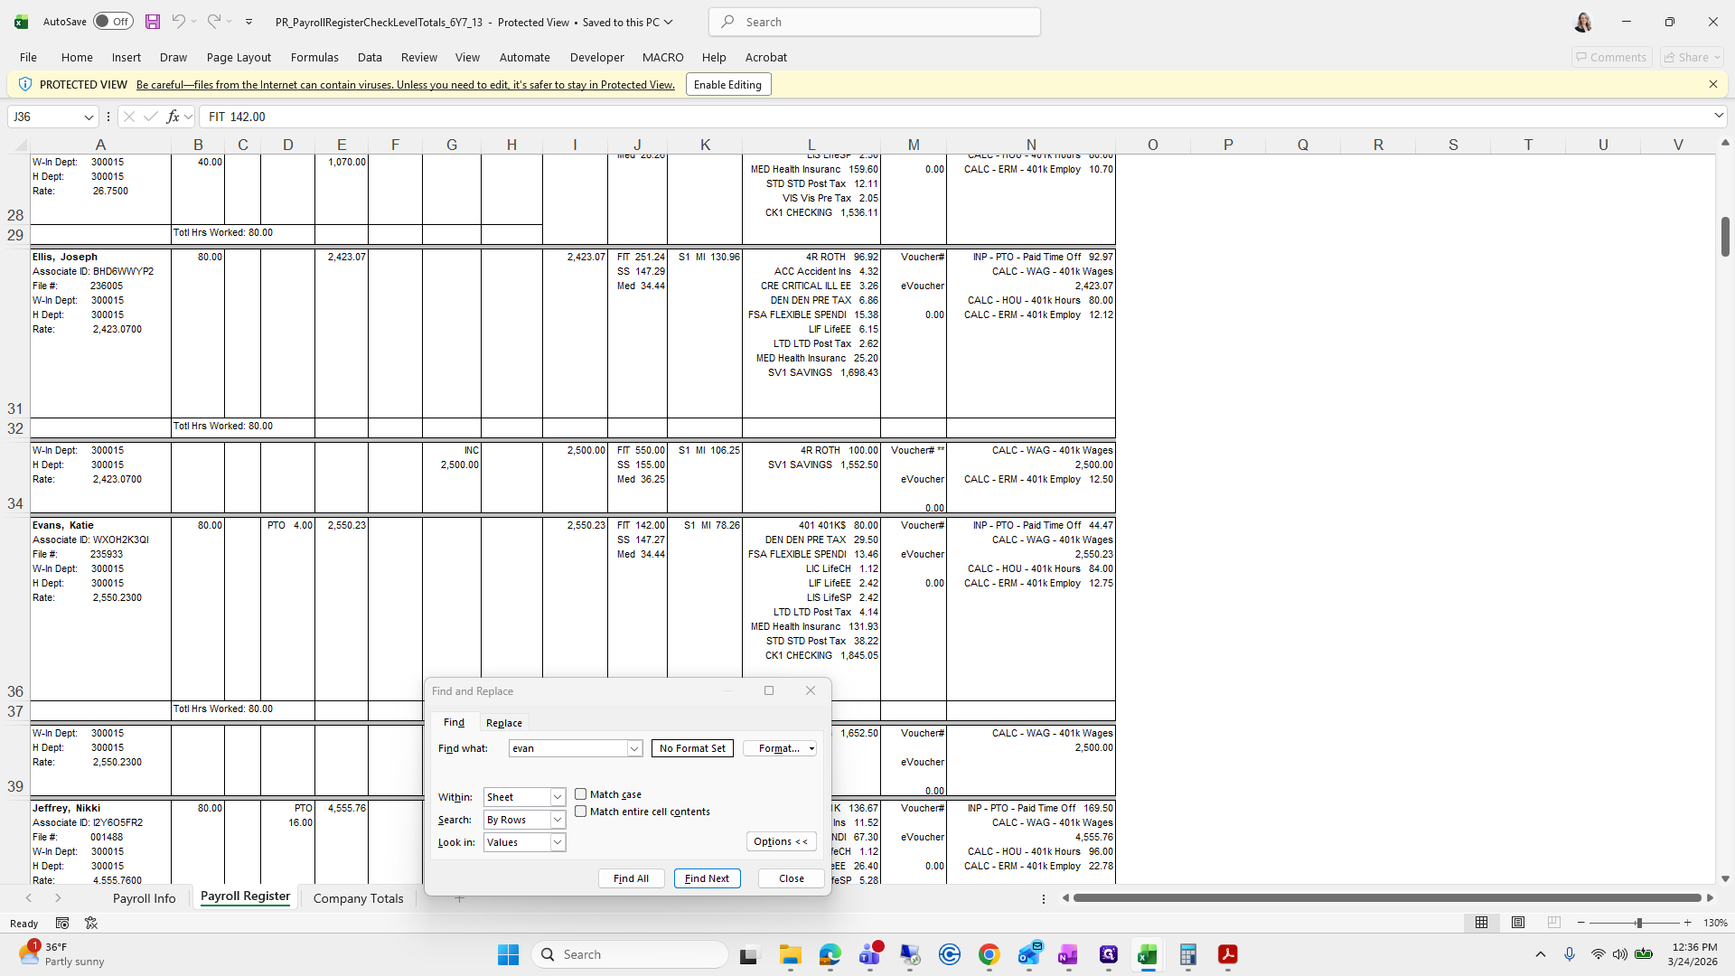
Task: Switch to Page Layout view icon
Action: pos(1518,923)
